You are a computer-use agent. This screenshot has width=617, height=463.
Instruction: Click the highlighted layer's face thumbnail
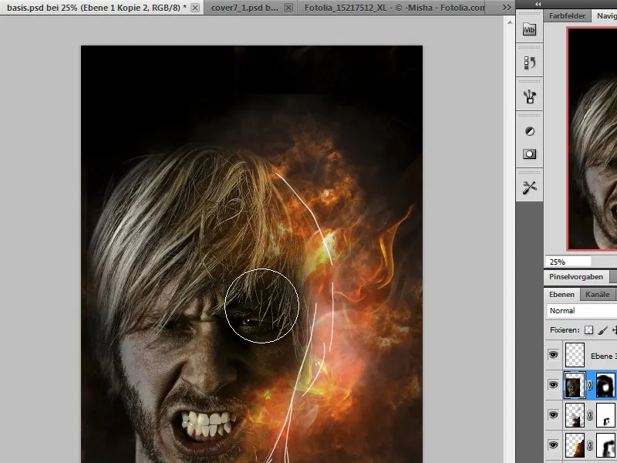click(x=575, y=385)
